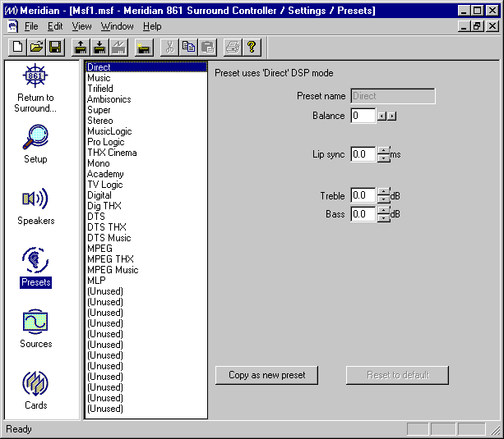
Task: Open the Help menu
Action: click(x=152, y=26)
